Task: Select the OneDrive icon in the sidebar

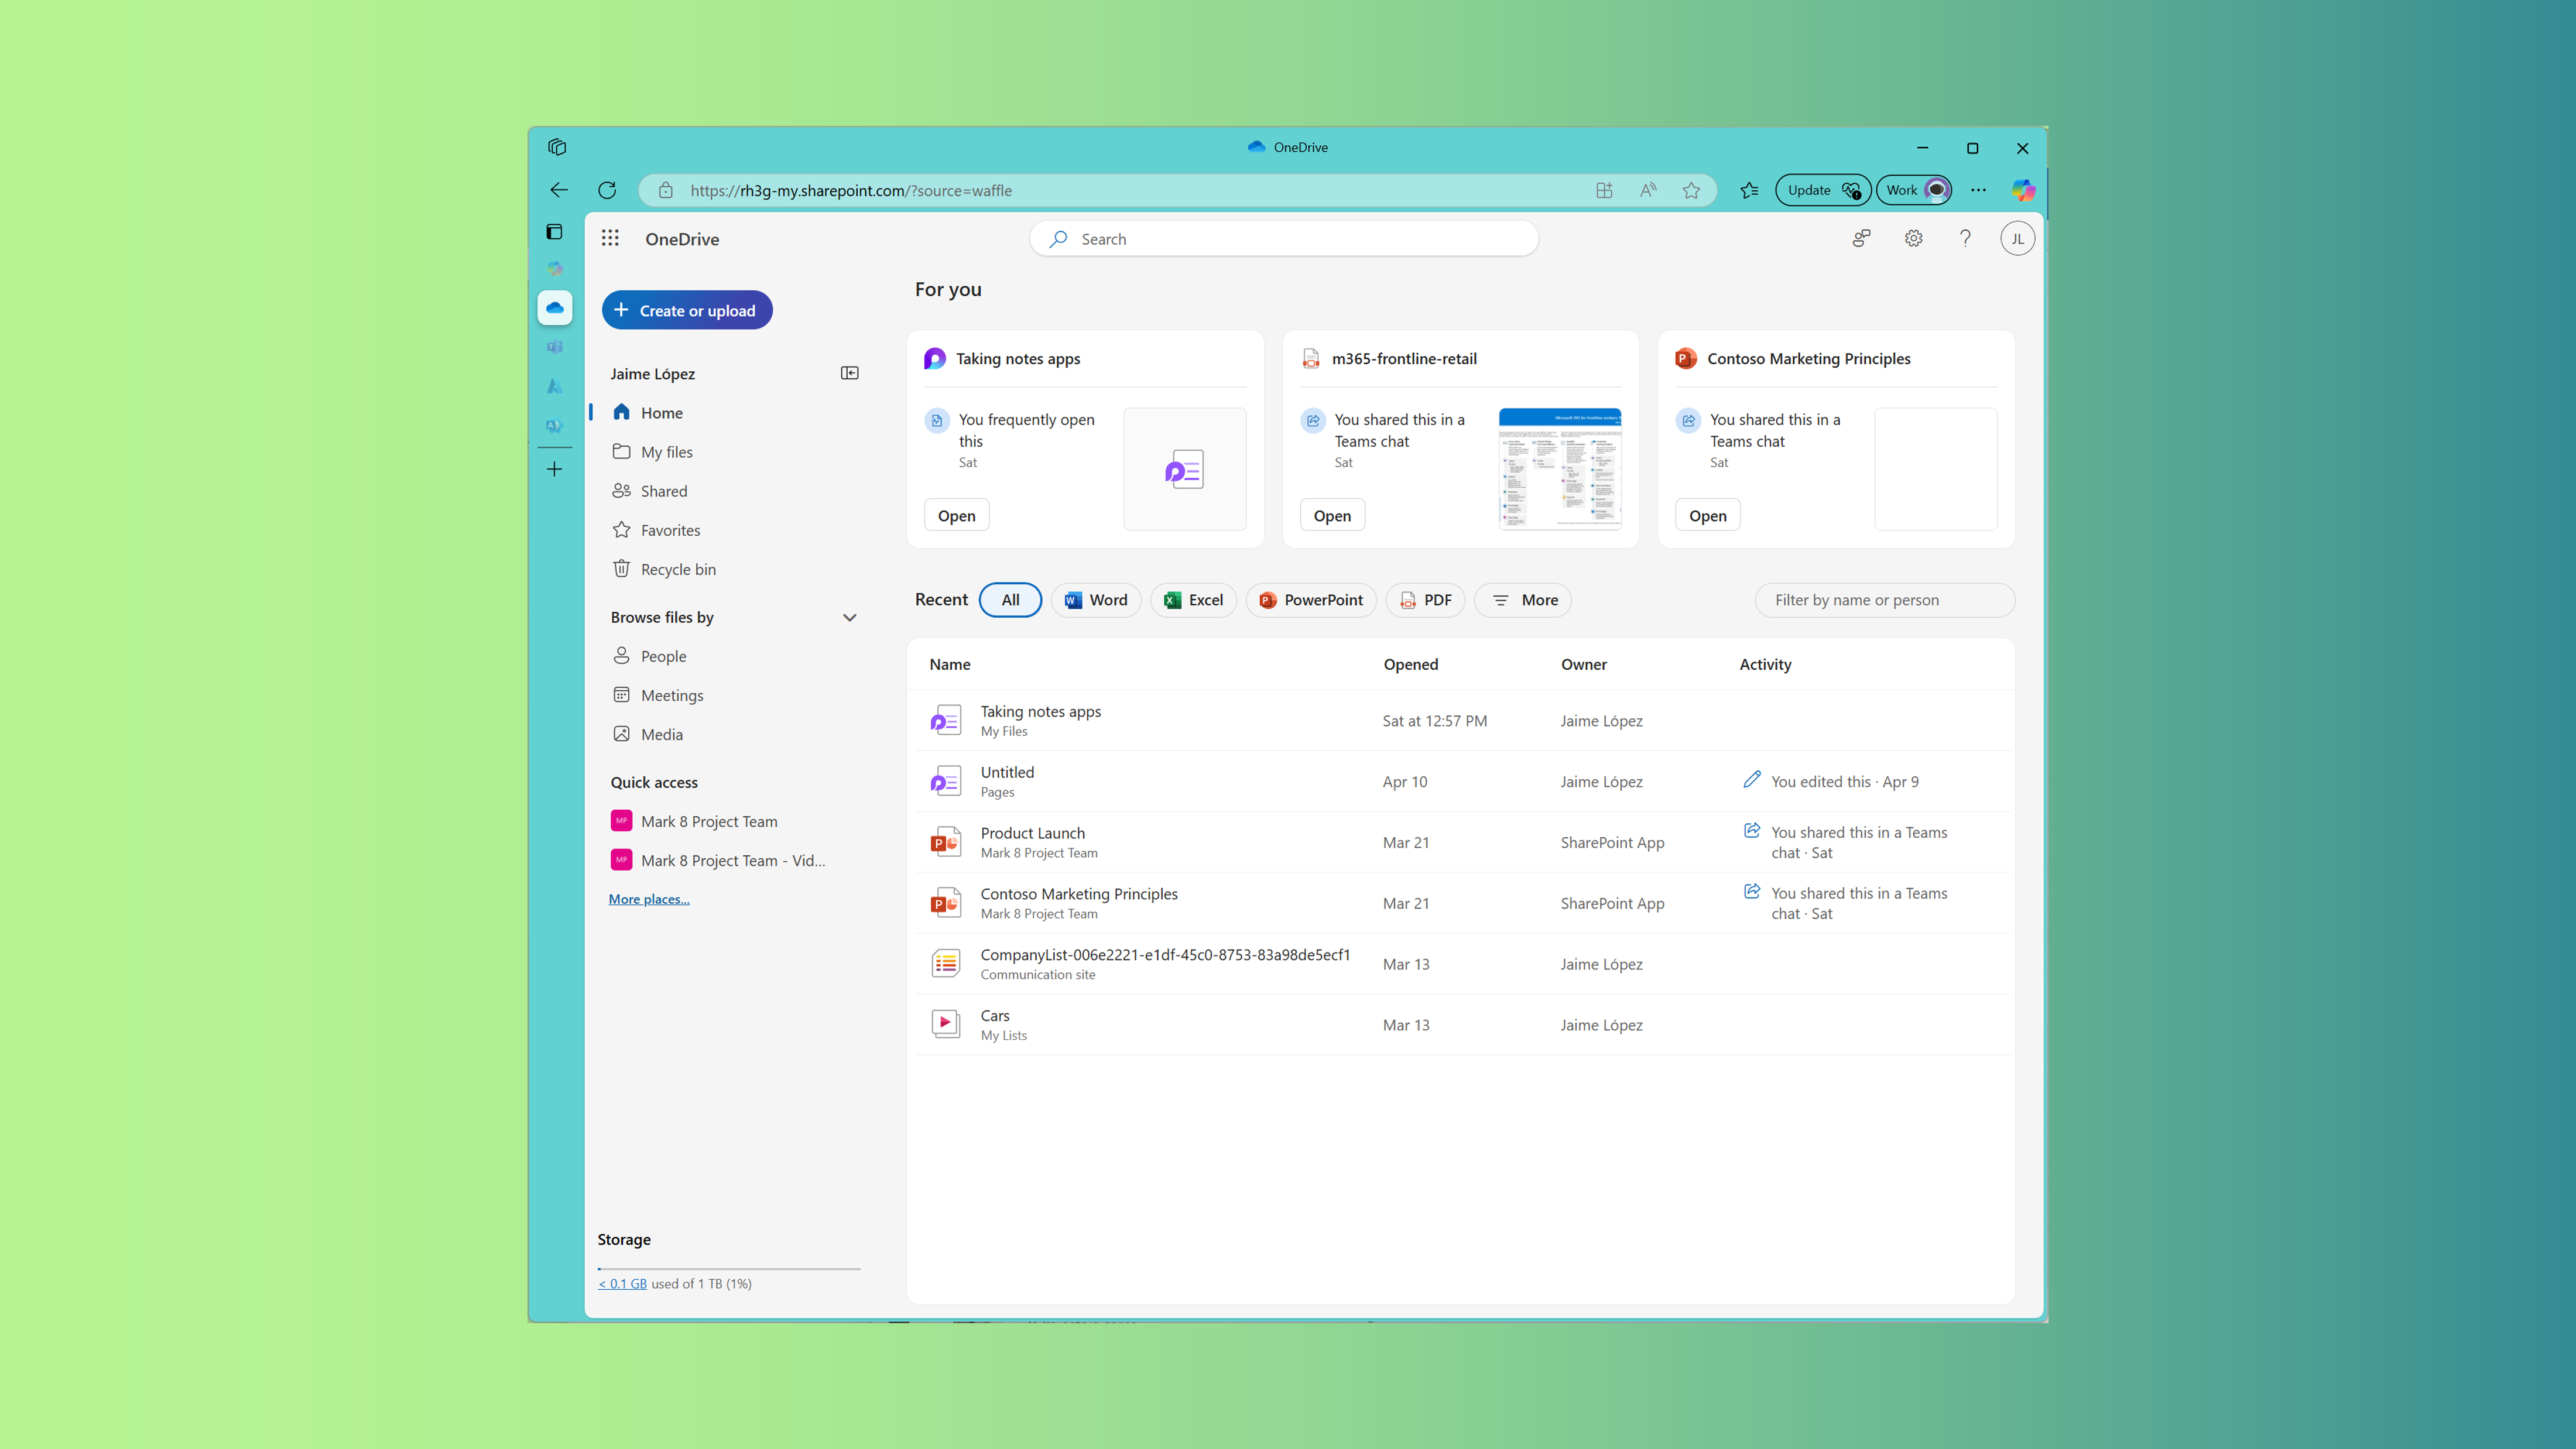Action: click(x=555, y=308)
